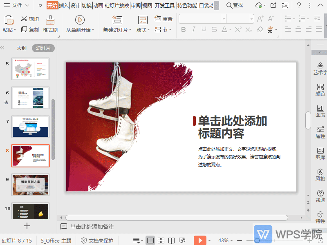The image size is (327, 245).
Task: Toggle Strikethrough formatting
Action: click(214, 29)
